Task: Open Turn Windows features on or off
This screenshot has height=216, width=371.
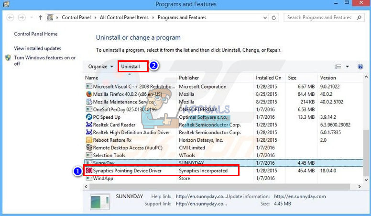Action: pos(45,60)
